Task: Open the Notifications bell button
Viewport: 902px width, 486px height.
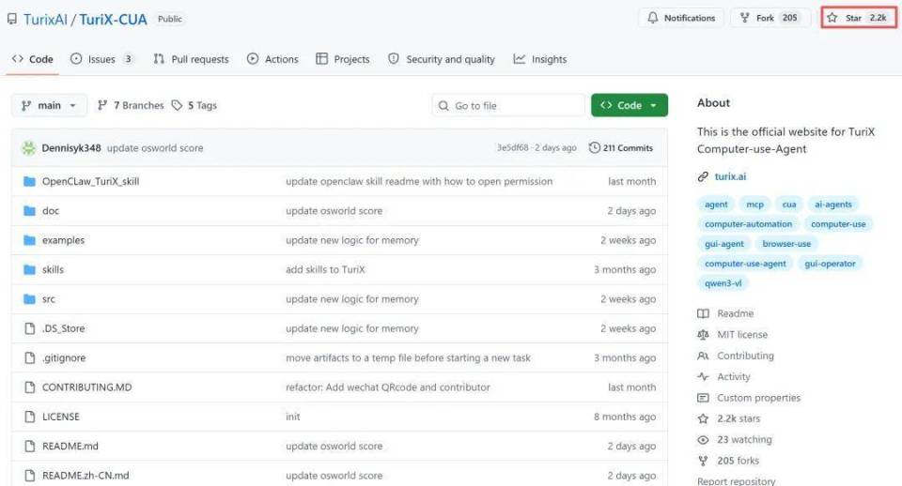Action: tap(681, 18)
